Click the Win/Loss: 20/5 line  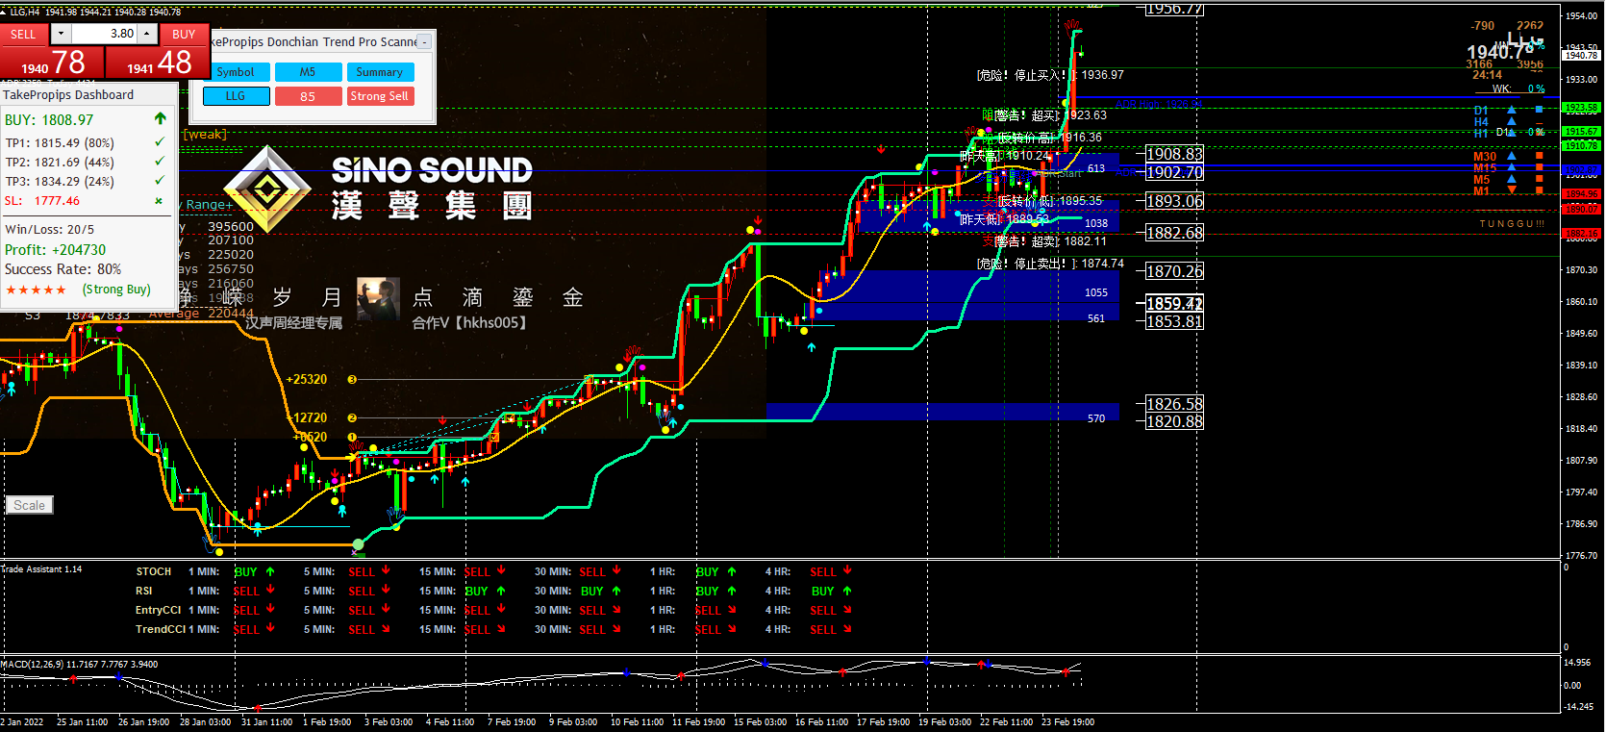[x=50, y=230]
